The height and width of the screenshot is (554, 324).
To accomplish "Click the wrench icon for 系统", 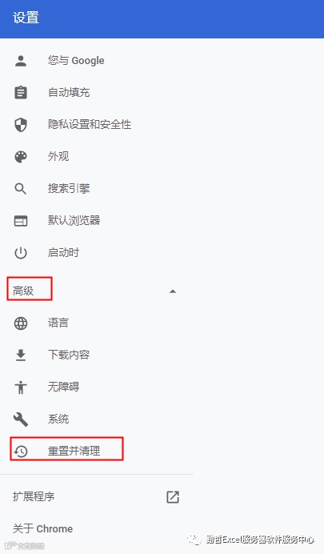I will pyautogui.click(x=21, y=420).
